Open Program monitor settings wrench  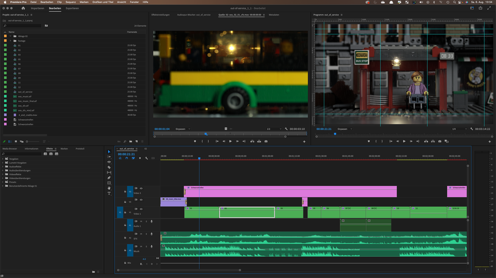[471, 129]
